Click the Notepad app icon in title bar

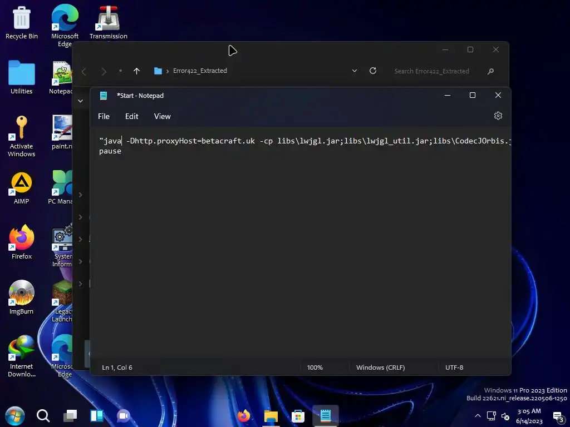[104, 96]
